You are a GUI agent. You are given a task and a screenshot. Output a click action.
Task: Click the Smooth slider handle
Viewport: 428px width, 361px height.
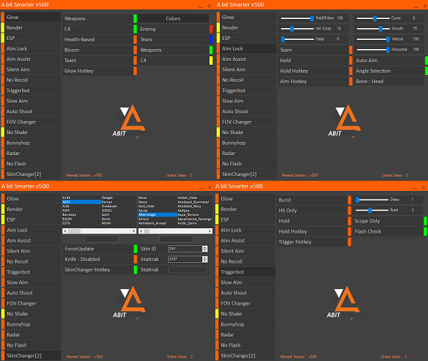click(x=380, y=29)
